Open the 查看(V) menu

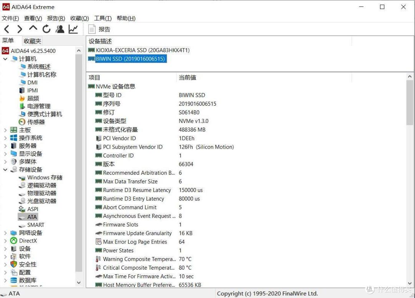[33, 18]
